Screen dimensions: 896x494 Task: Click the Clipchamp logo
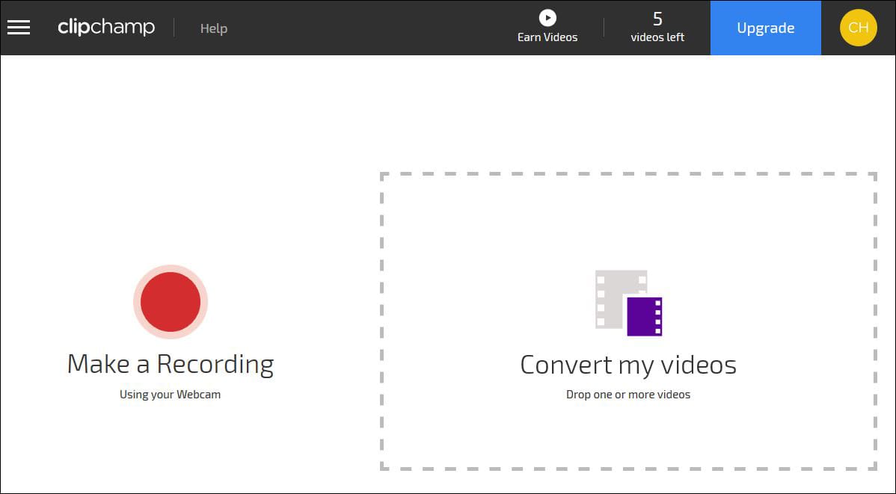[x=105, y=27]
